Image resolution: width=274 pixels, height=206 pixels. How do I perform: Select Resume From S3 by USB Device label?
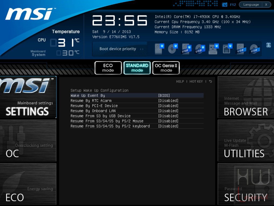(x=100, y=116)
